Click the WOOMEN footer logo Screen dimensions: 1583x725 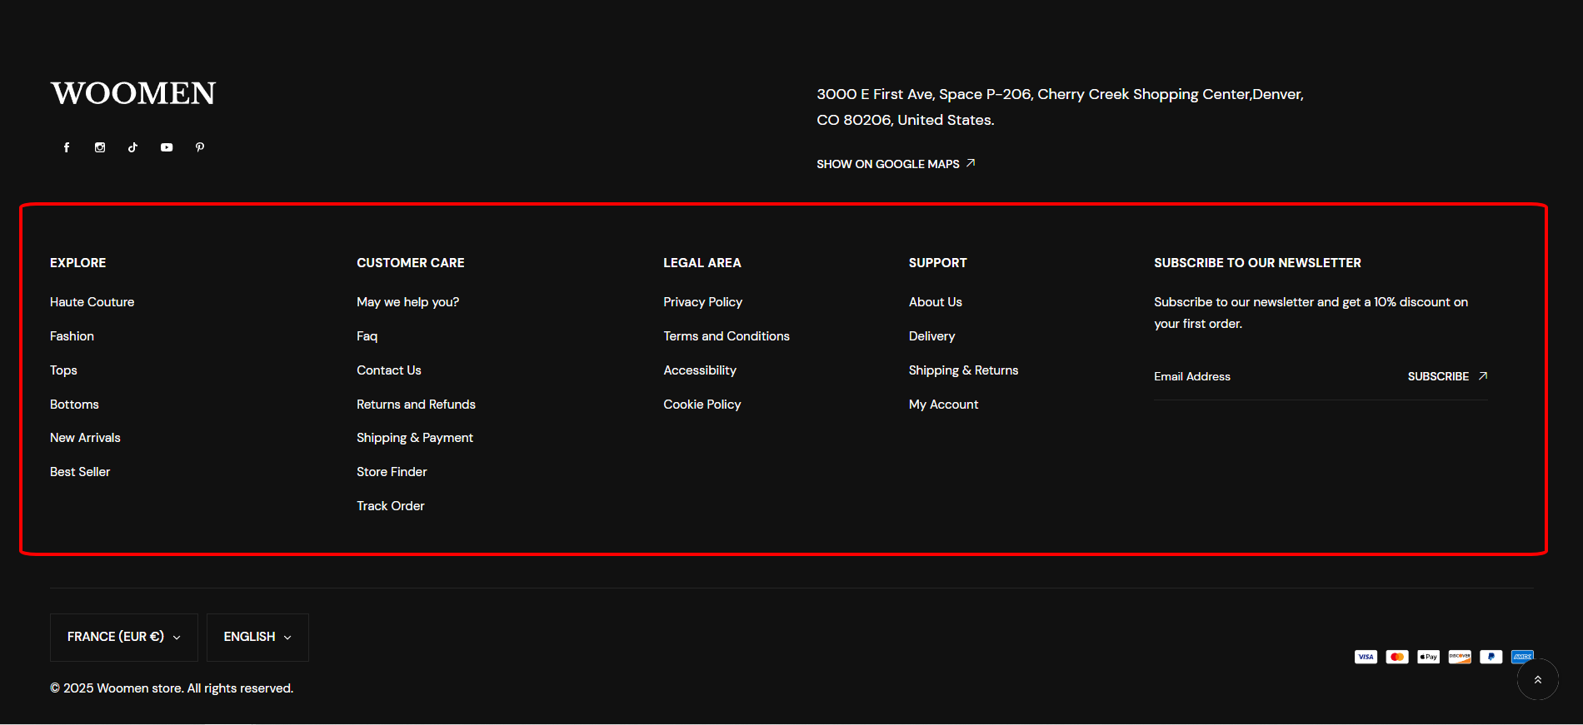click(x=133, y=93)
